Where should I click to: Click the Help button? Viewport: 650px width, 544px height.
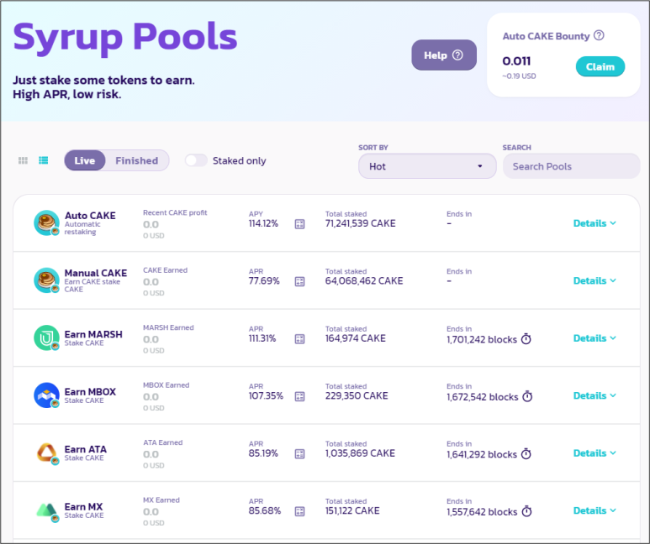pos(443,55)
